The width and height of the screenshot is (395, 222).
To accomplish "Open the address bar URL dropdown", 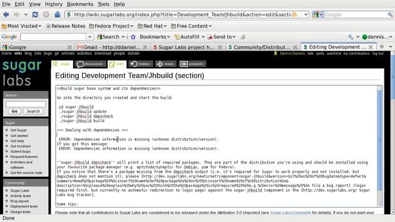I will pyautogui.click(x=306, y=15).
